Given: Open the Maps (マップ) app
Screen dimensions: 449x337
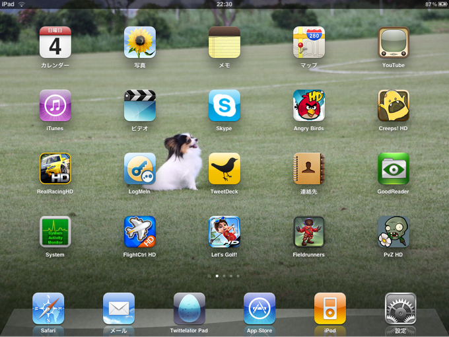Looking at the screenshot, I should click(x=309, y=42).
